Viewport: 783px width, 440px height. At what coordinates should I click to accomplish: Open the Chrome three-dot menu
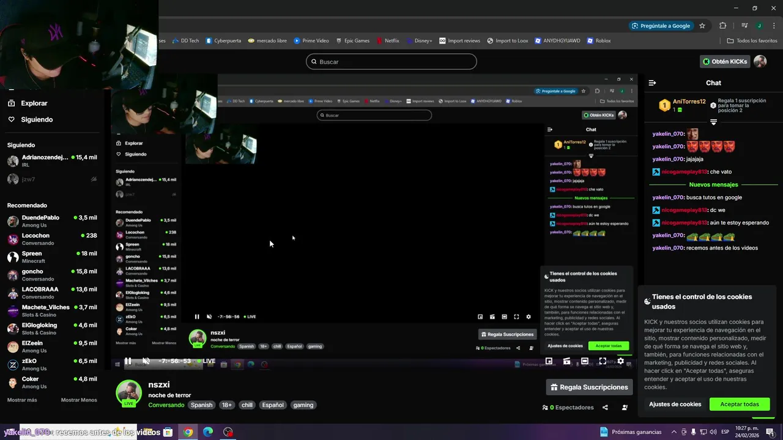[773, 26]
